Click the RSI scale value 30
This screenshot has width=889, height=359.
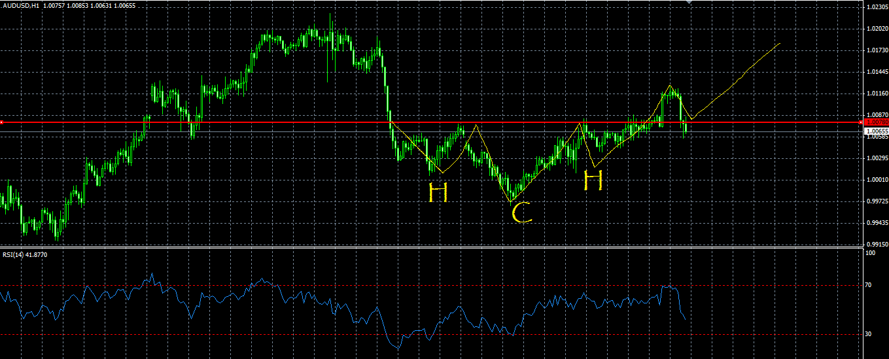[x=869, y=334]
